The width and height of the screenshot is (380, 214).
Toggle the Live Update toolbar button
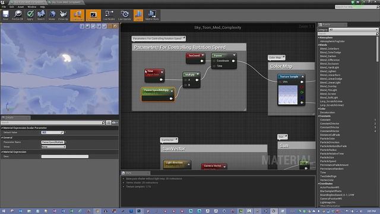[125, 15]
